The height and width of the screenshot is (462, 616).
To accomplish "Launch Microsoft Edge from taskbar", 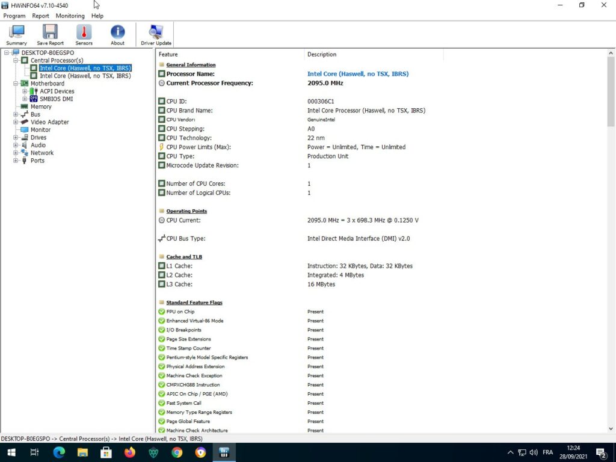I will tap(59, 452).
